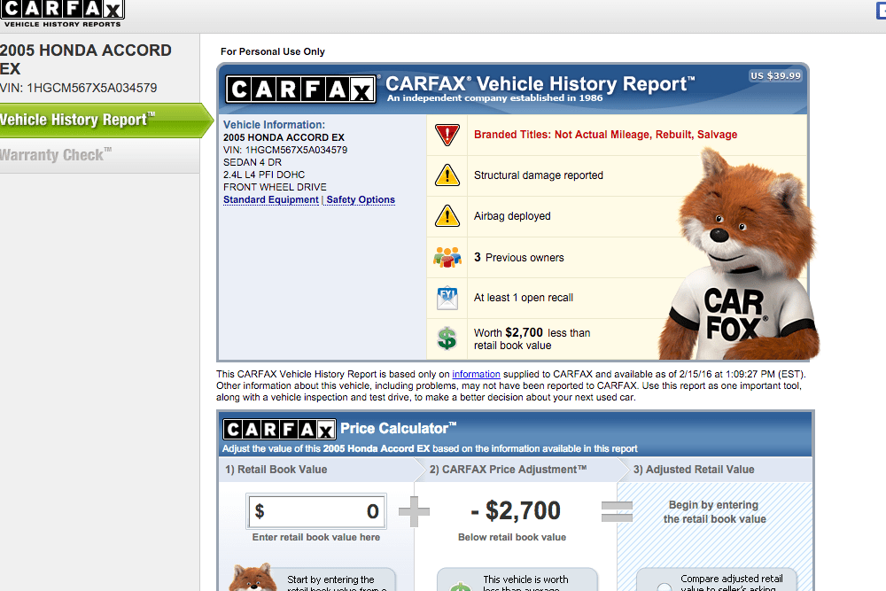Click the Branded Titles: Not Actual Mileage, Rebuilt, Salvage row

click(617, 135)
